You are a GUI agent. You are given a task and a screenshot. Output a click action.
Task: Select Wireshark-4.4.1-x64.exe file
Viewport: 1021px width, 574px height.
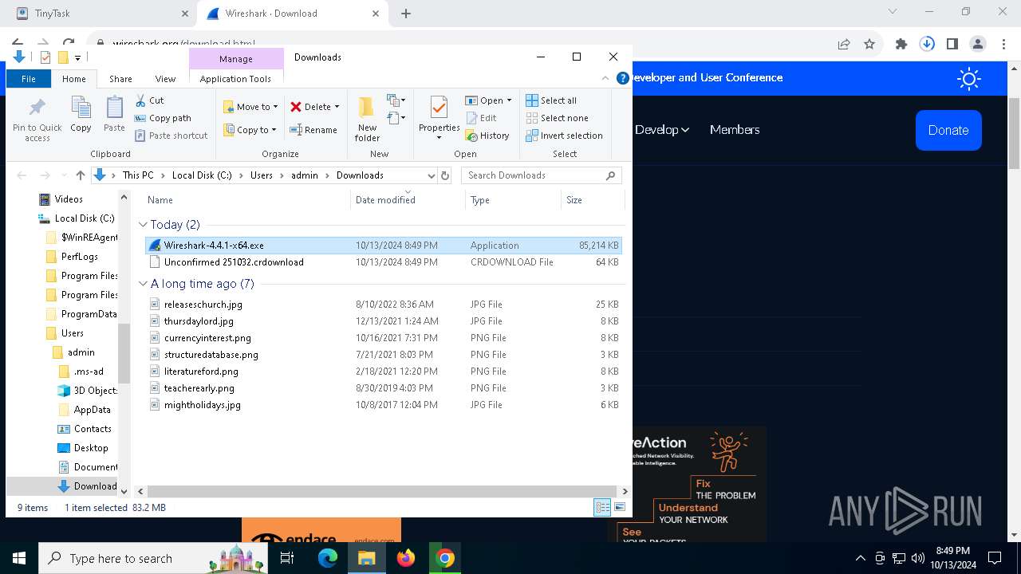coord(384,246)
